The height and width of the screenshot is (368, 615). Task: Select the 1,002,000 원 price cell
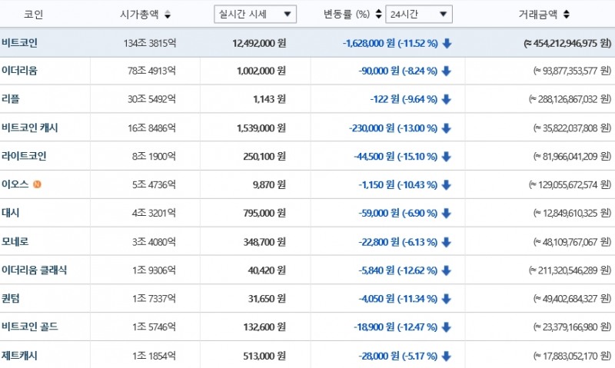(261, 71)
